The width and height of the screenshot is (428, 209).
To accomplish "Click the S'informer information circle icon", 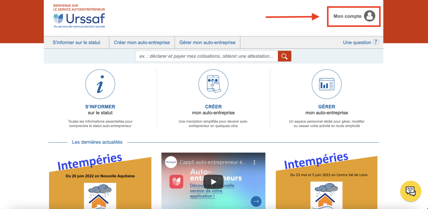I will point(100,84).
